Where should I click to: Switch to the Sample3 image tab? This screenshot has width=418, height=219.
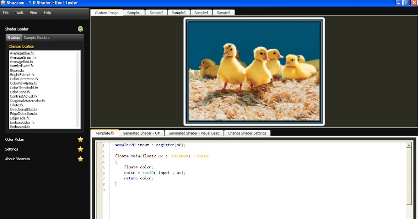tap(179, 12)
